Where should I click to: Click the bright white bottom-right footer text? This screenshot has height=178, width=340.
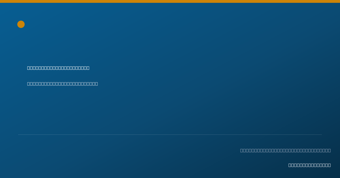310,165
